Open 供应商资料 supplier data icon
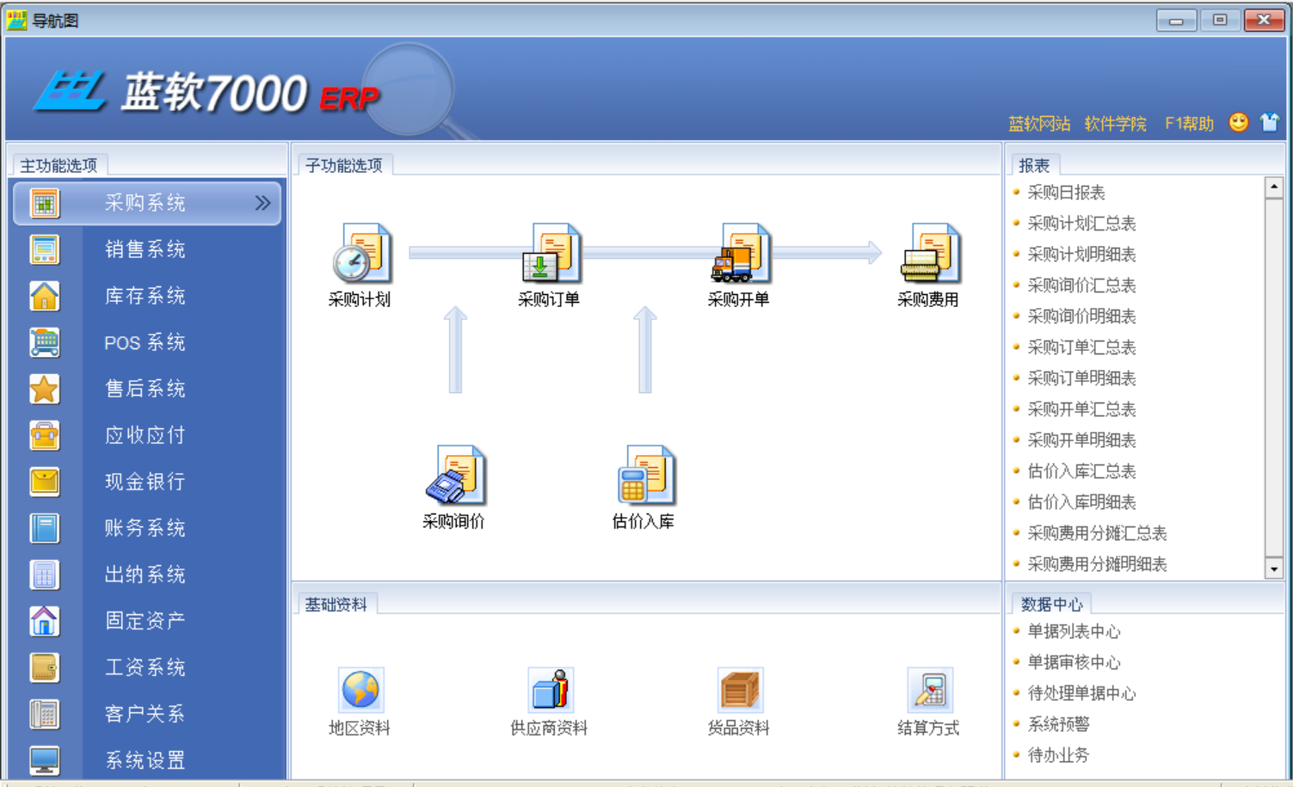Image resolution: width=1293 pixels, height=787 pixels. click(551, 691)
